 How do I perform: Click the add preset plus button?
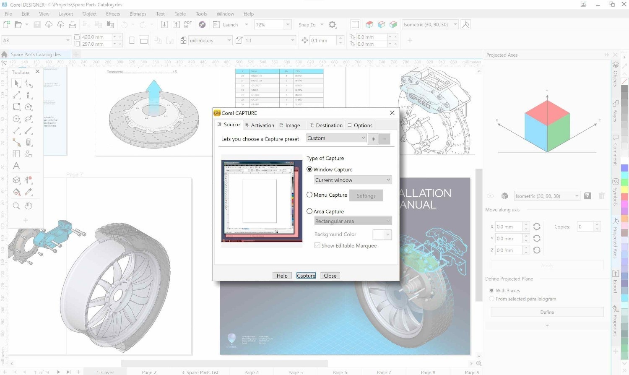[x=373, y=139]
